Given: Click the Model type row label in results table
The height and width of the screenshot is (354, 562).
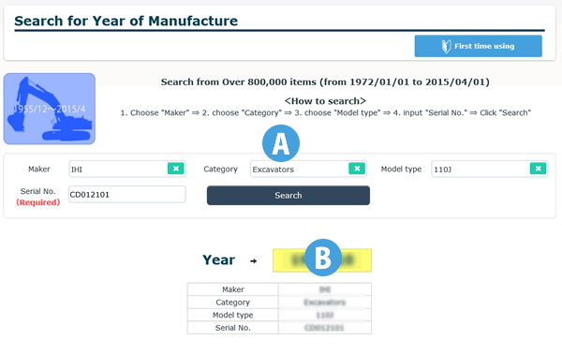Looking at the screenshot, I should (233, 315).
